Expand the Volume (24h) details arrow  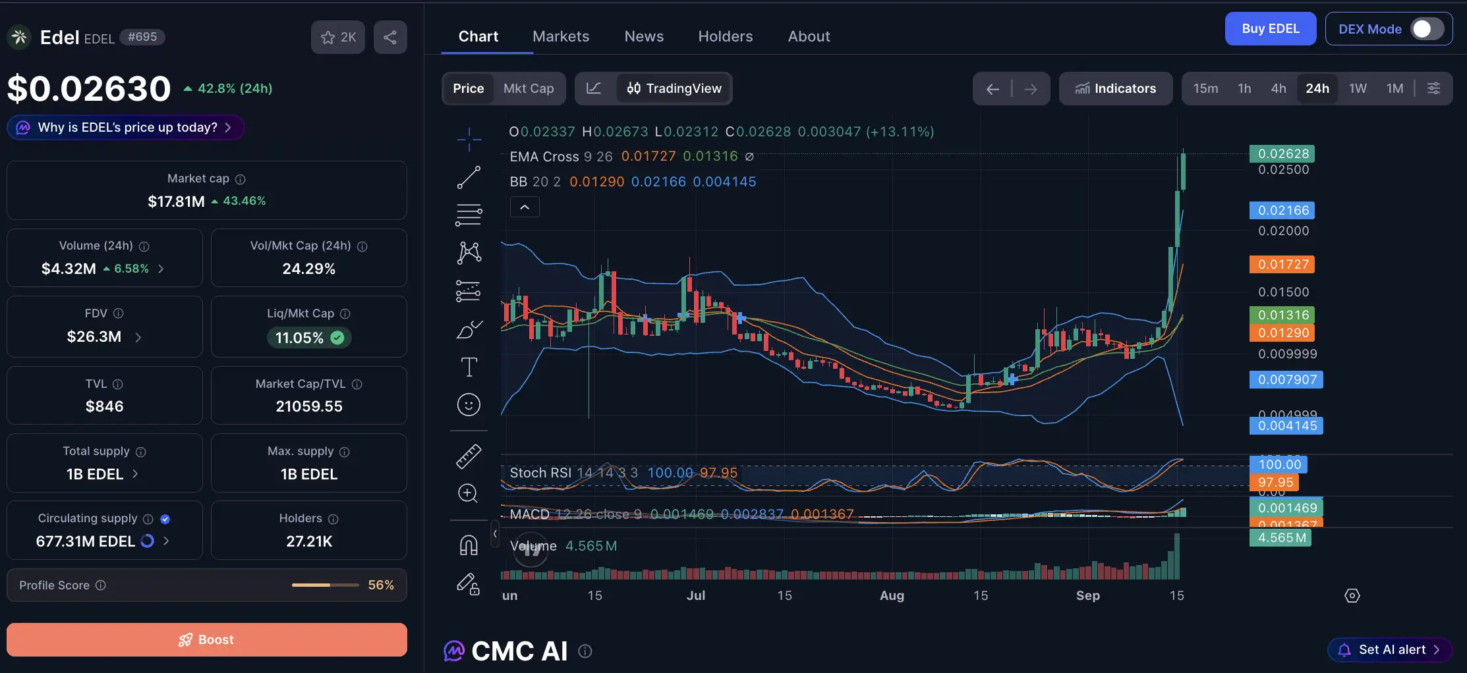click(x=161, y=269)
